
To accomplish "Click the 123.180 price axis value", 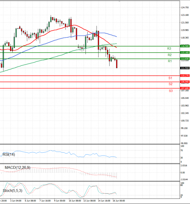I will (185, 15).
